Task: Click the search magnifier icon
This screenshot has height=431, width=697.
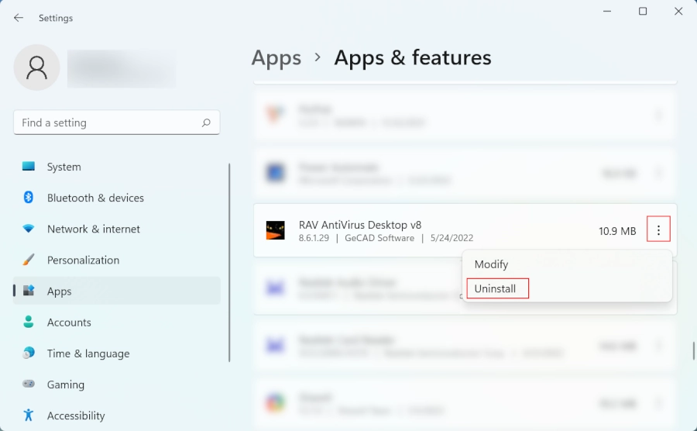Action: (x=206, y=122)
